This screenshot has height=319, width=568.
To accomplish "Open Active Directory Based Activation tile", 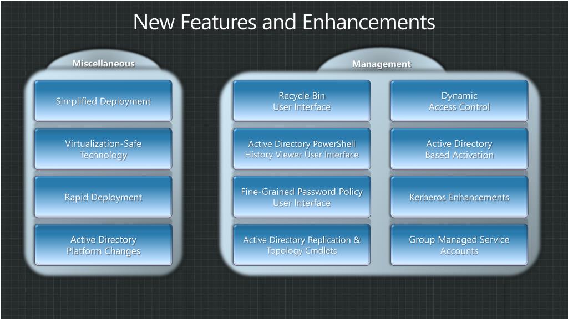I will click(x=459, y=149).
